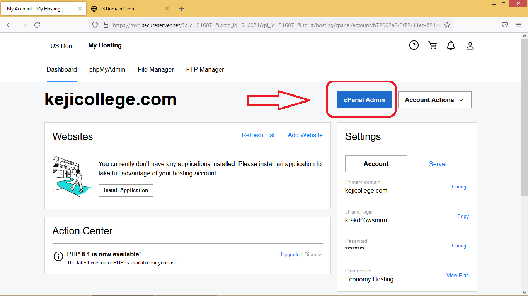Open the FTP Manager navigation tab
Viewport: 528px width, 296px height.
coord(205,70)
